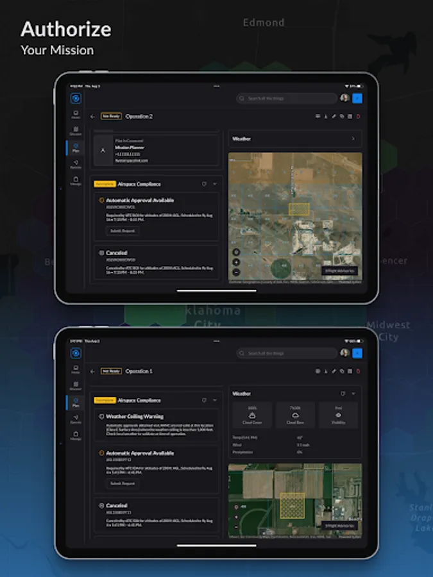Screen dimensions: 433x577
Task: Click first toolbar icon in Operation 1 header
Action: (x=318, y=371)
